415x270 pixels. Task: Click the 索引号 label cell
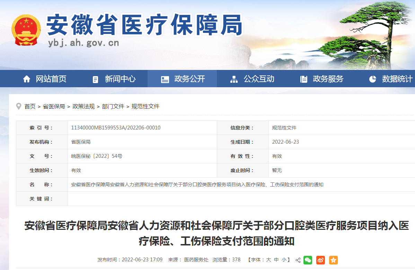point(42,128)
